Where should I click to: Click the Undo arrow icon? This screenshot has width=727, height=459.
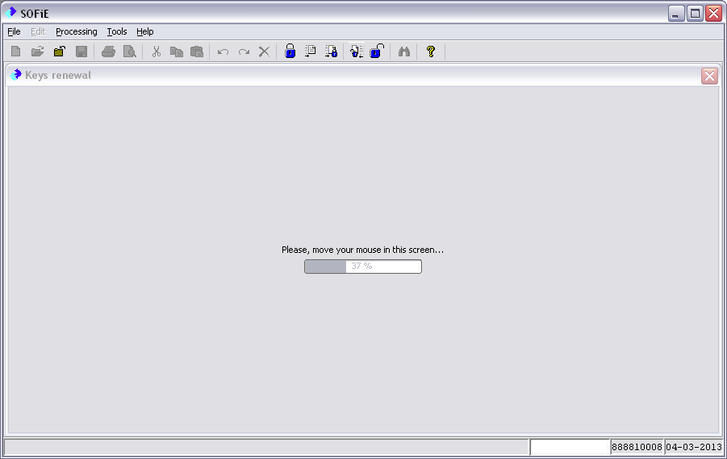click(223, 52)
